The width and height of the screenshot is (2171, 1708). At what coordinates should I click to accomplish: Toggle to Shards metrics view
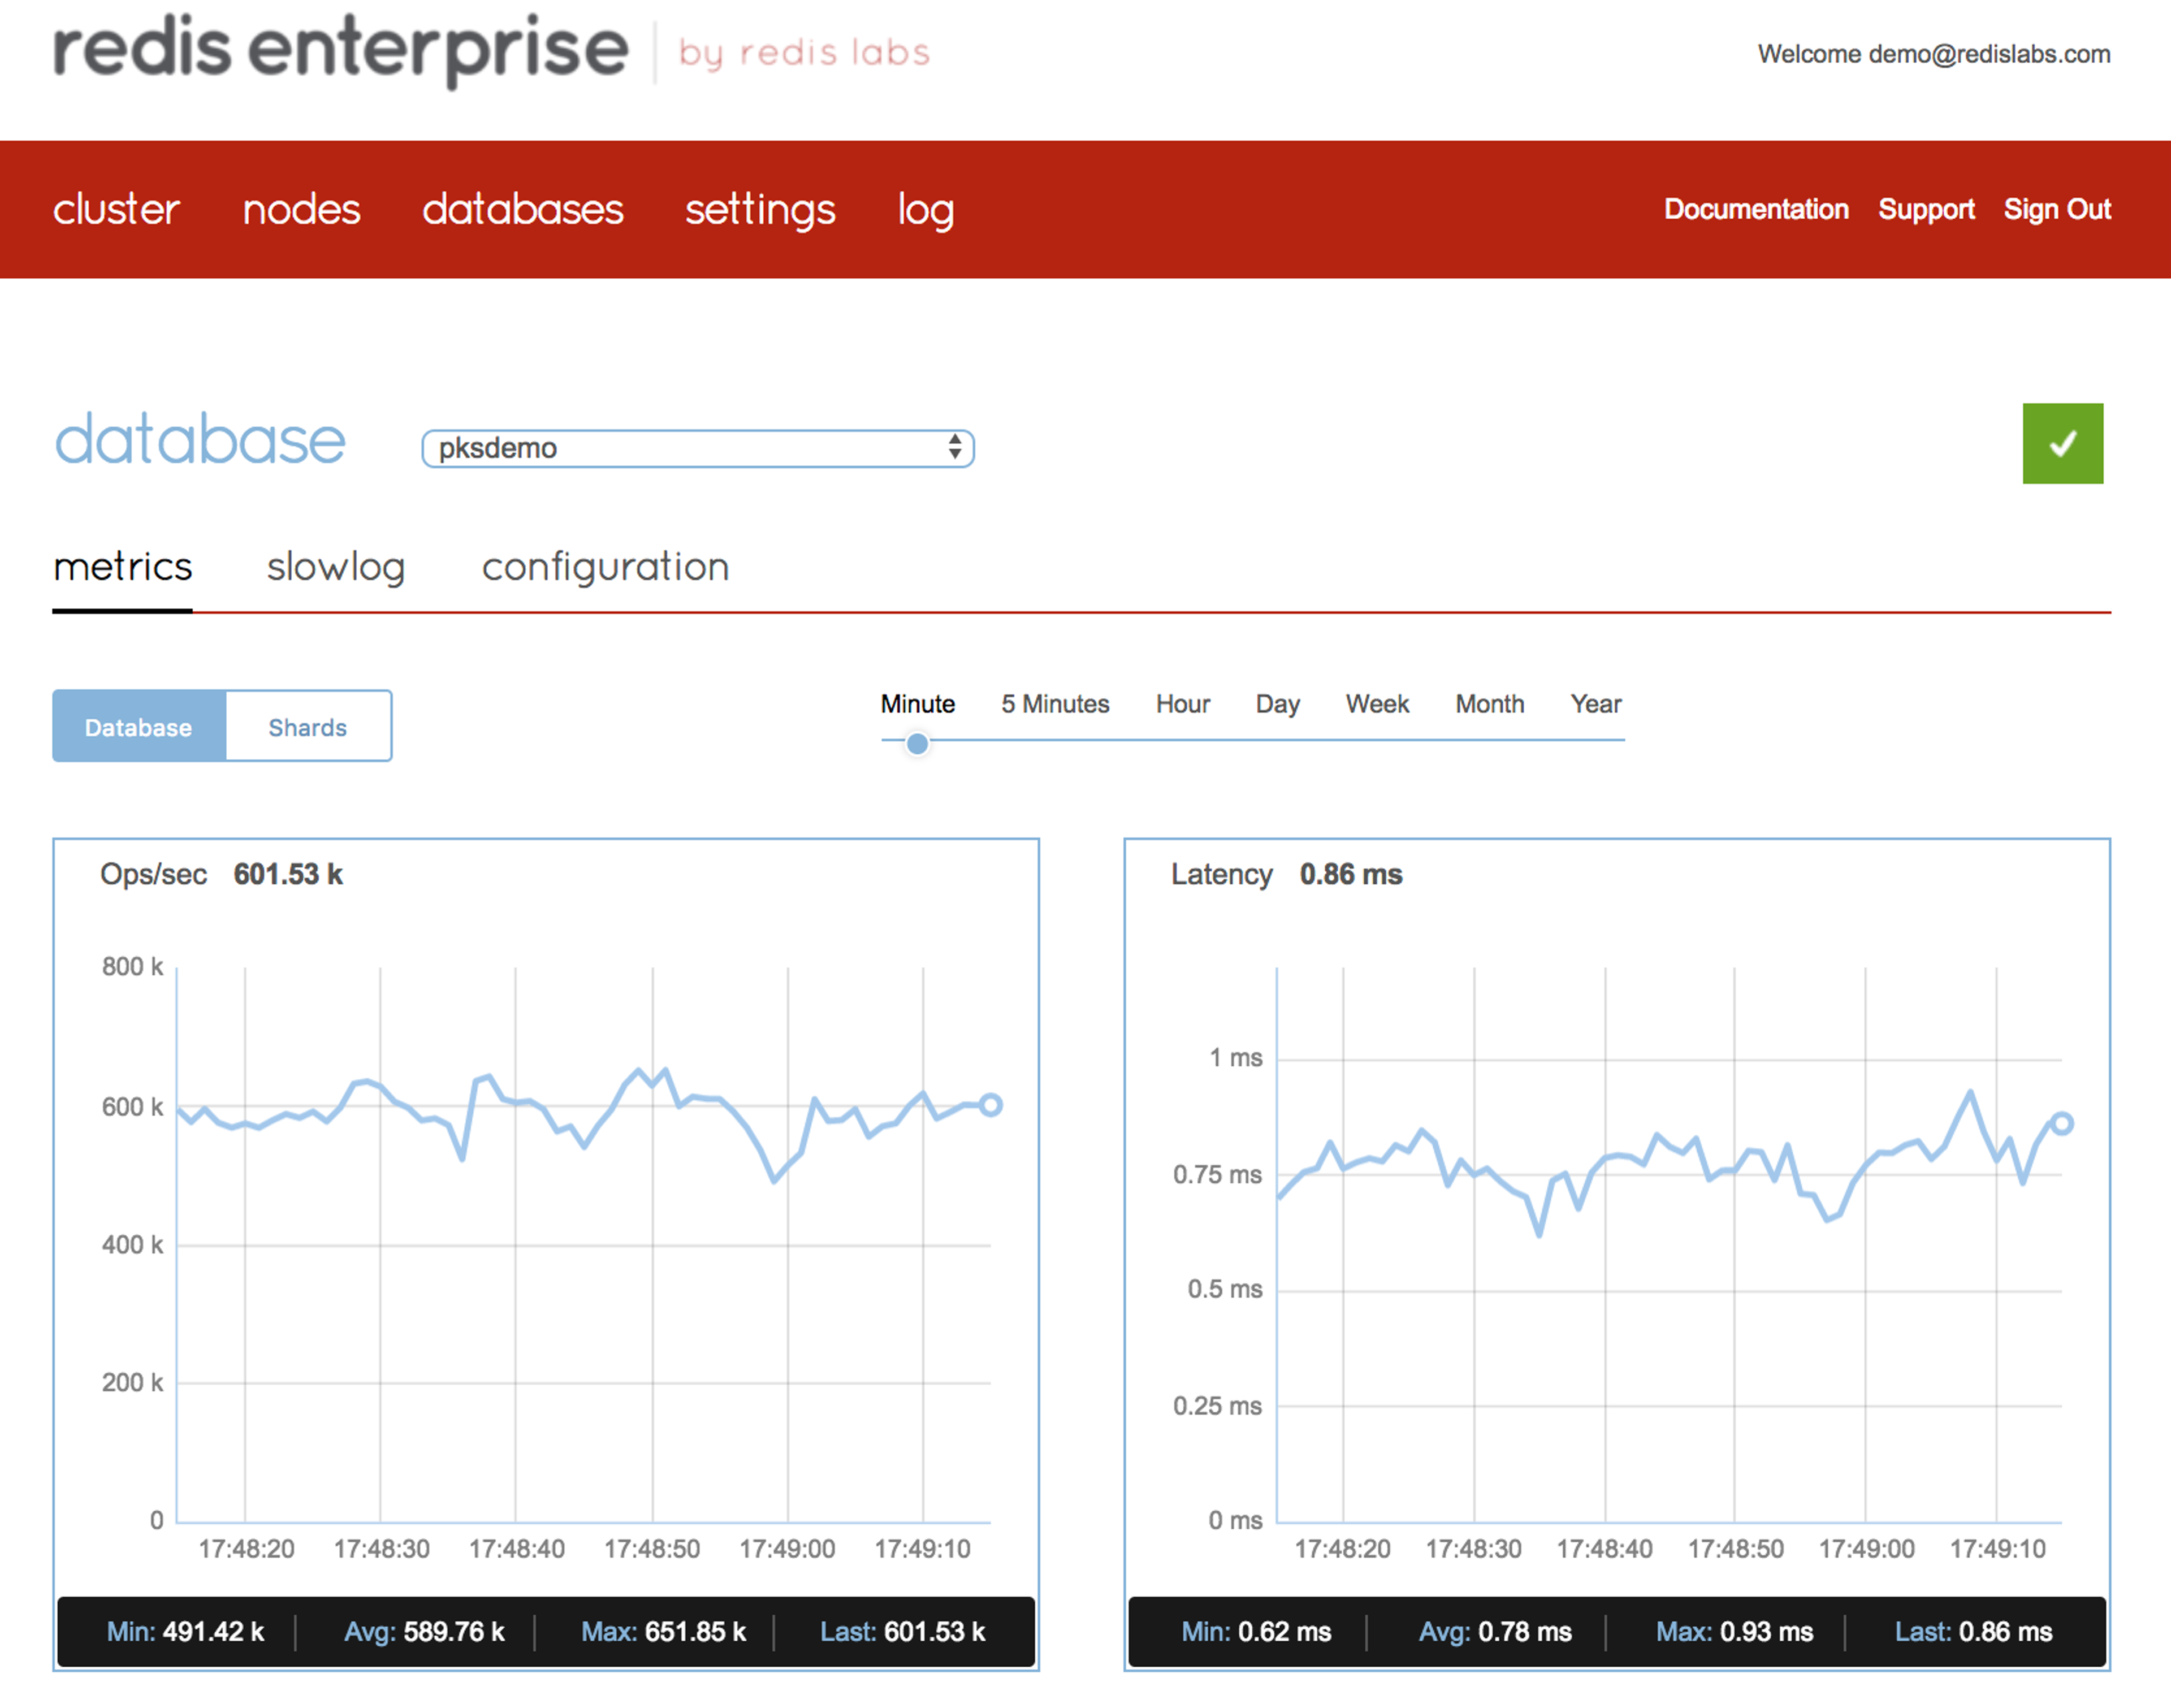(308, 727)
